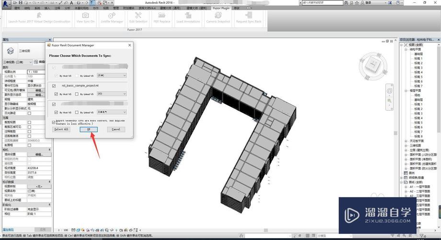Viewport: 441px width, 240px height.
Task: Click the 视图比例 1 : 100 field
Action: [x=39, y=72]
